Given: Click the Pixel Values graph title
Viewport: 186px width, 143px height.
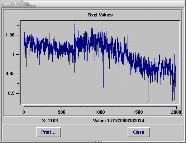Looking at the screenshot, I should [100, 15].
